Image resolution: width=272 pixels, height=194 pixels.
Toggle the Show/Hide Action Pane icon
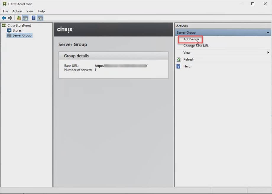coord(40,18)
